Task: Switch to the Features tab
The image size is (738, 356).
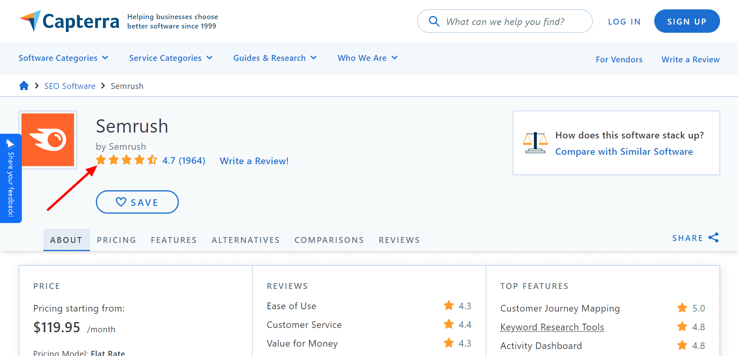Action: click(174, 240)
